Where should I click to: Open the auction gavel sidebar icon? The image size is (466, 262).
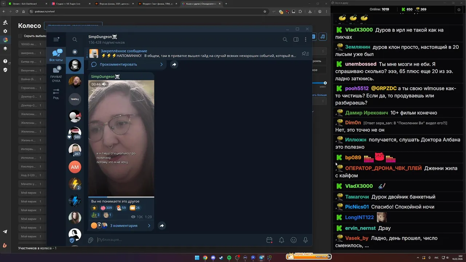point(5,22)
